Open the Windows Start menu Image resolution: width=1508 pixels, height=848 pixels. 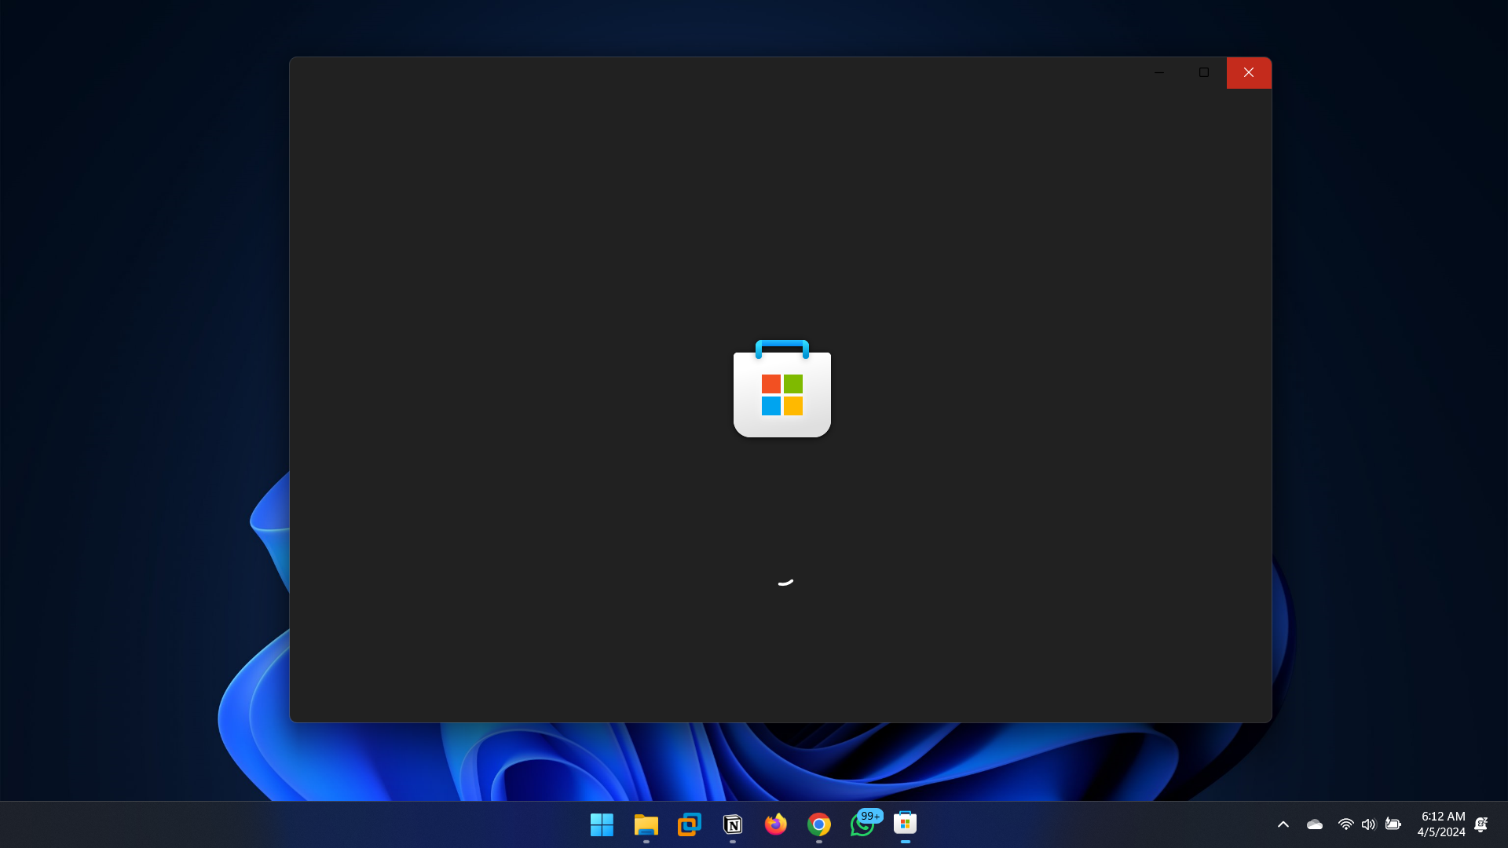pyautogui.click(x=602, y=824)
